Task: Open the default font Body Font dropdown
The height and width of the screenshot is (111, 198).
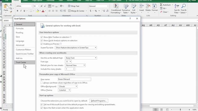Action: [x=81, y=58]
